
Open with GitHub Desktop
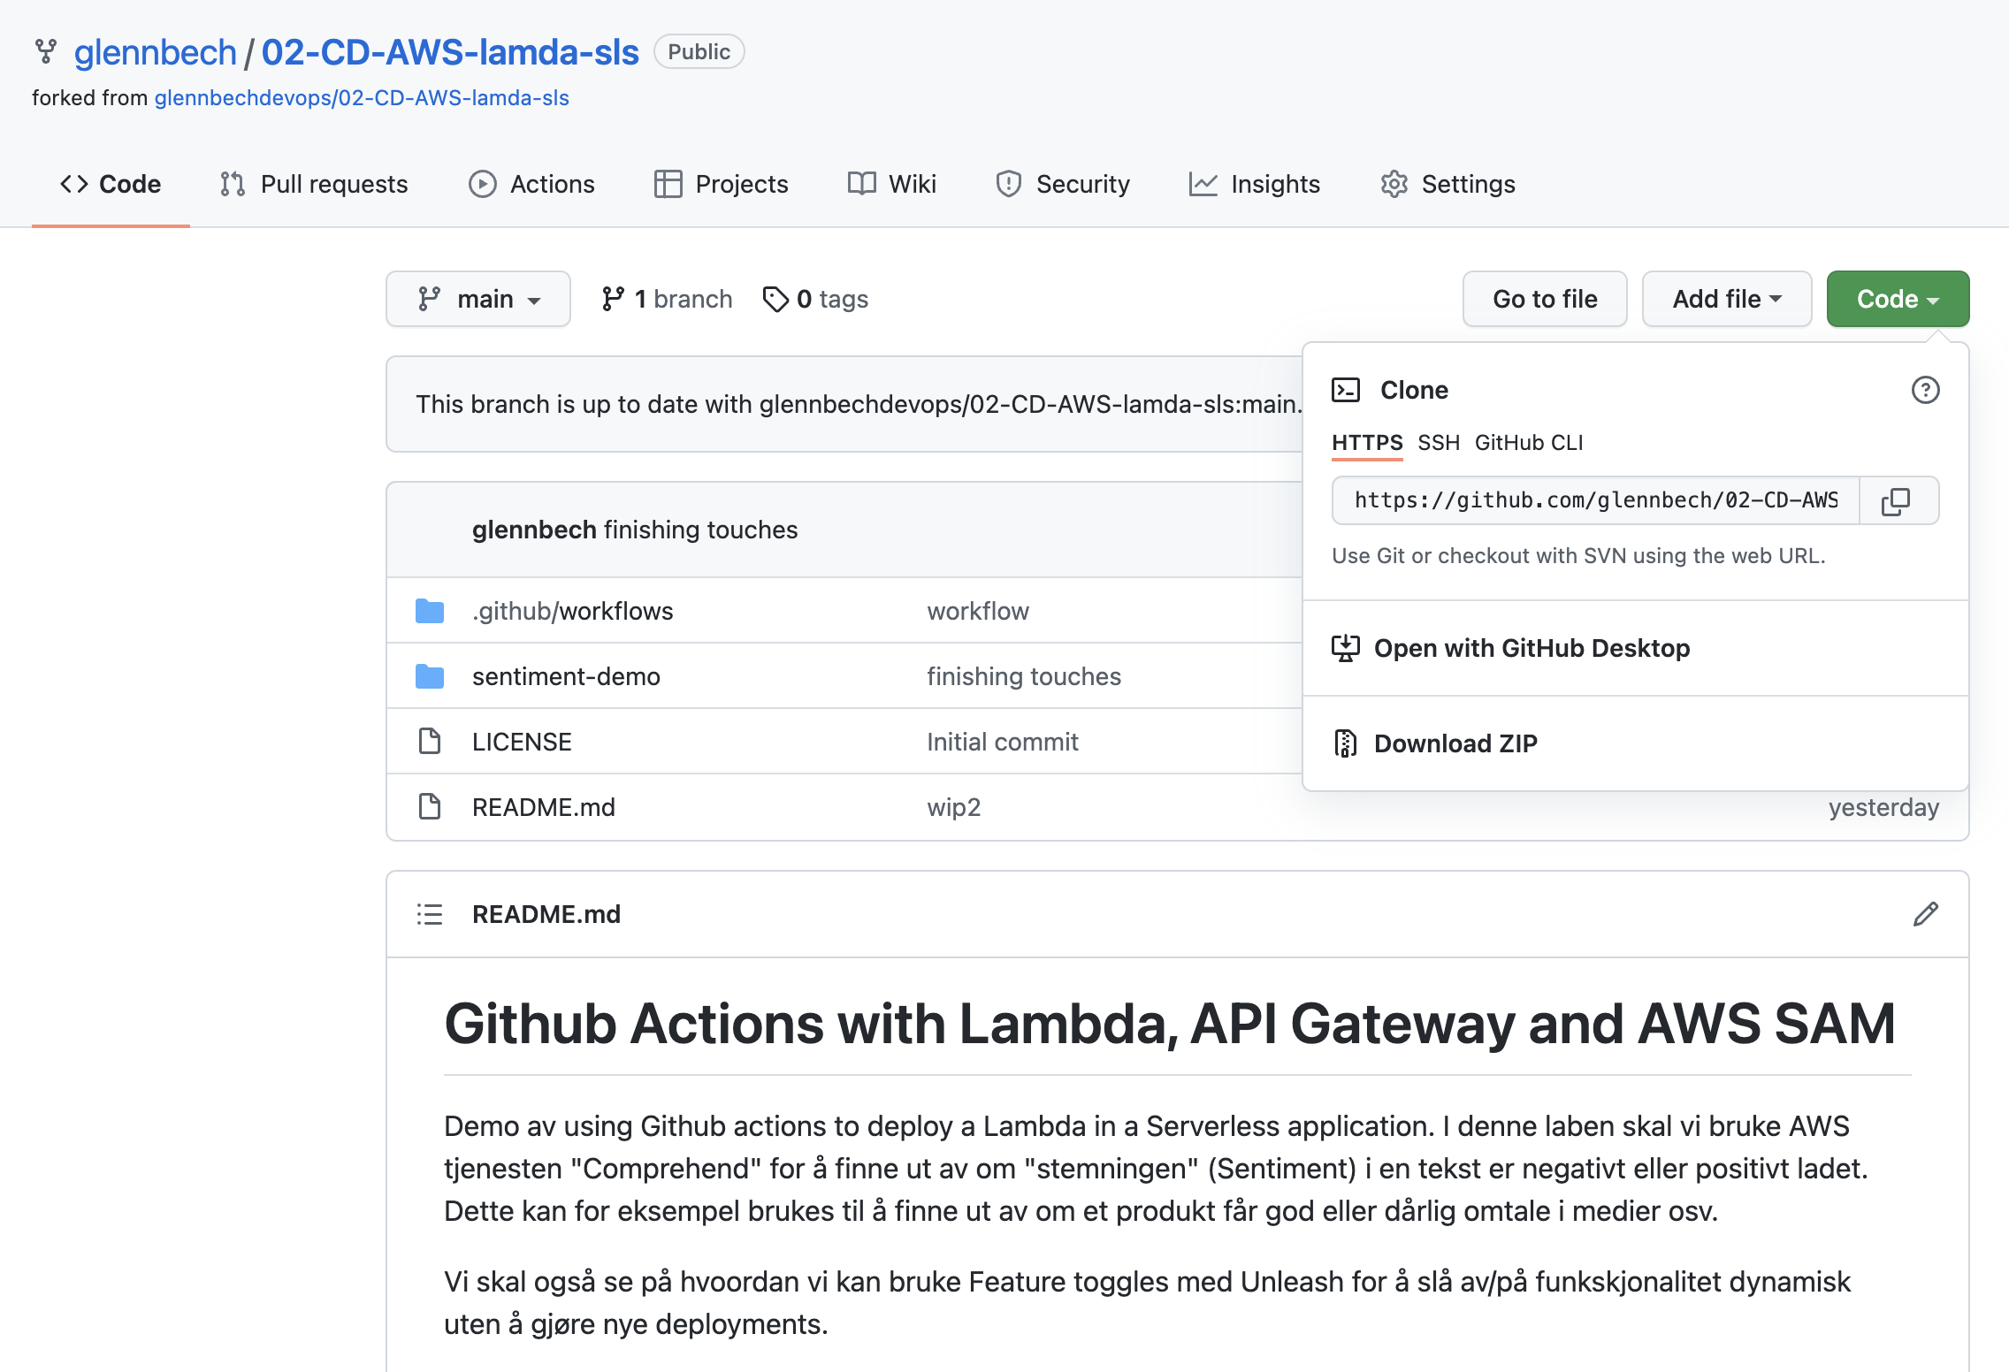coord(1532,648)
